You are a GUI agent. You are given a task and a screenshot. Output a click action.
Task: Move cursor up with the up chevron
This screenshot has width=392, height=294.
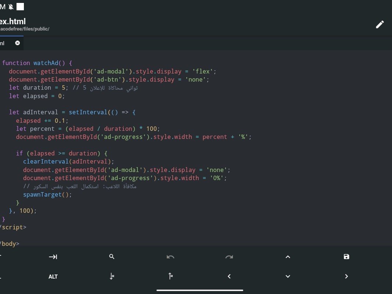(x=288, y=257)
